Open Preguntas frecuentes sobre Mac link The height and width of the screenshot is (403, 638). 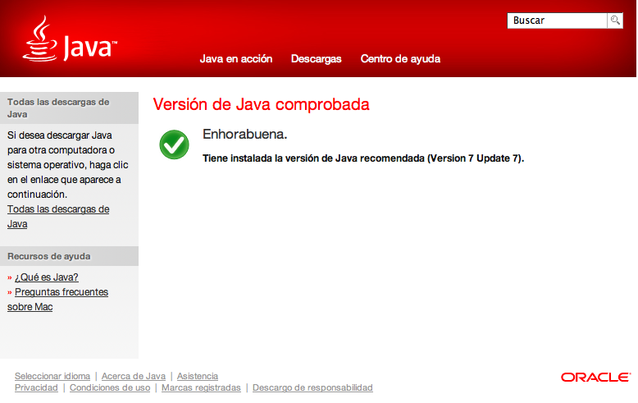click(x=57, y=300)
